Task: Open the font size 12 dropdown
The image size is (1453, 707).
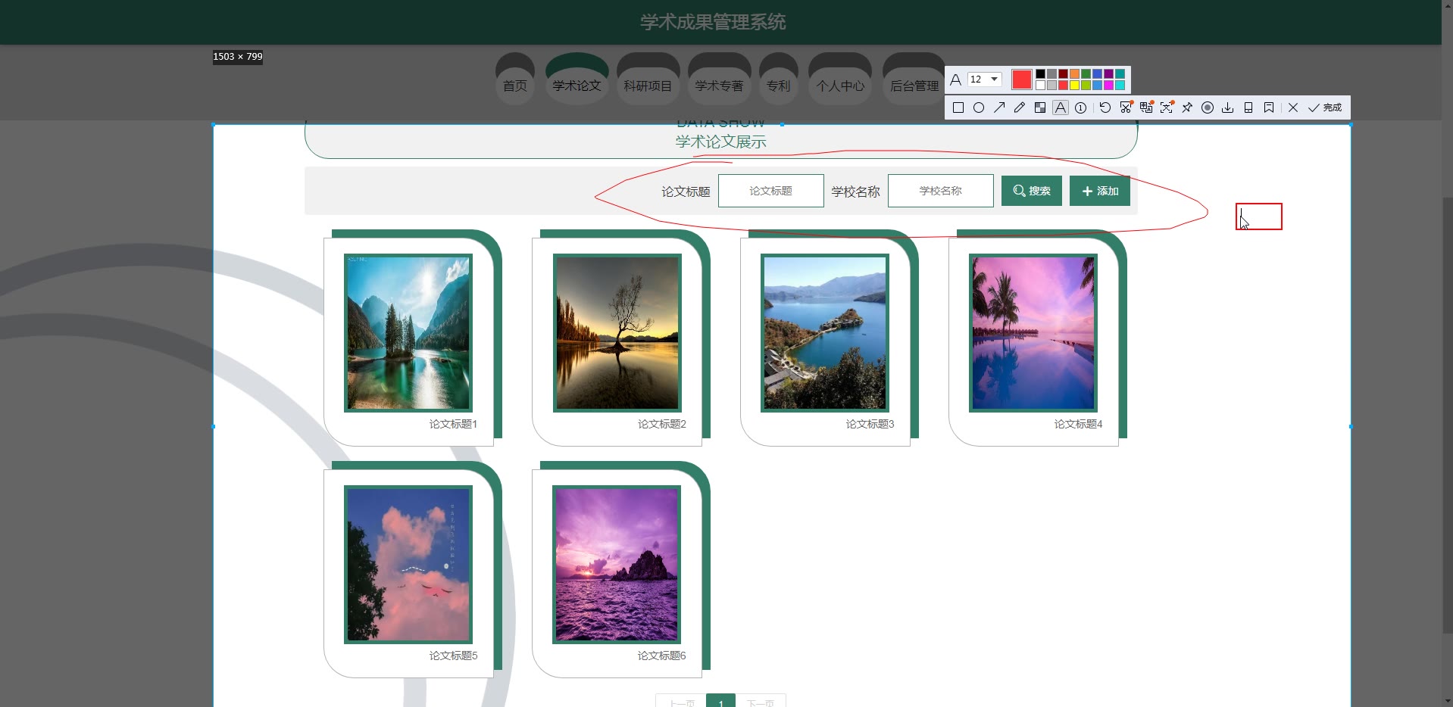Action: click(x=984, y=79)
